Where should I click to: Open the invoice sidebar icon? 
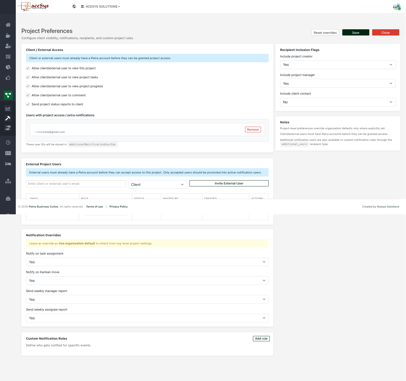(8, 153)
